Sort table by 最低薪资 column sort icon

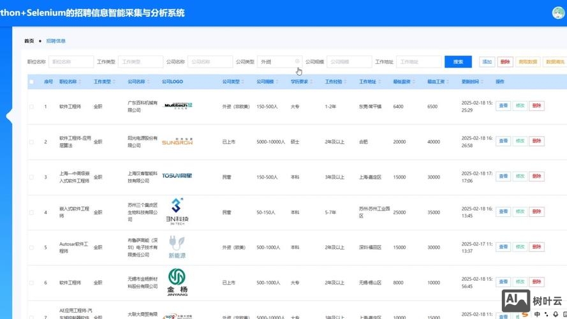414,82
